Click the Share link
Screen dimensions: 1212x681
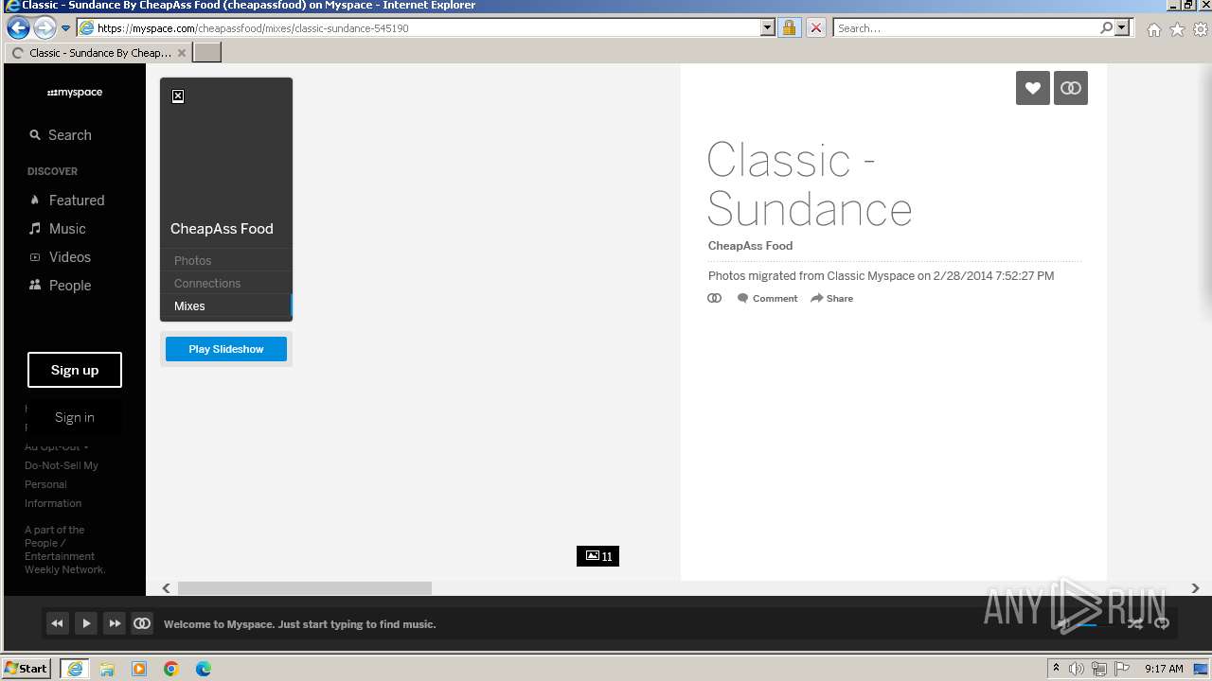pos(832,298)
